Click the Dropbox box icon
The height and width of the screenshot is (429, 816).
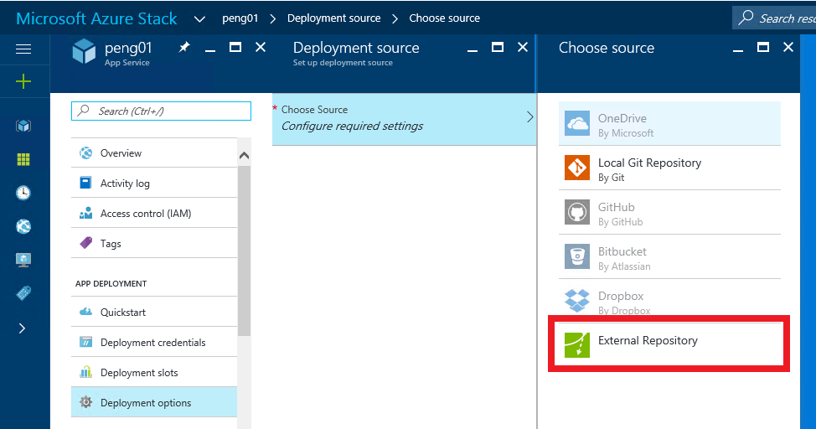tap(577, 301)
